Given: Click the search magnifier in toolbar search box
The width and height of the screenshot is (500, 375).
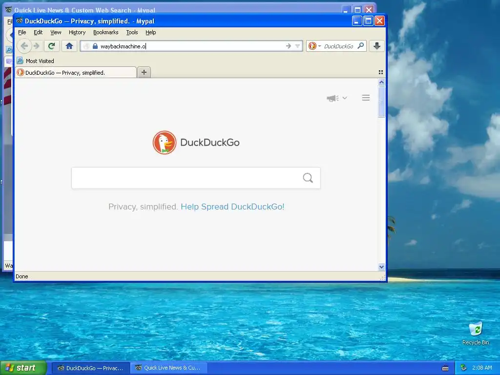Looking at the screenshot, I should click(361, 46).
